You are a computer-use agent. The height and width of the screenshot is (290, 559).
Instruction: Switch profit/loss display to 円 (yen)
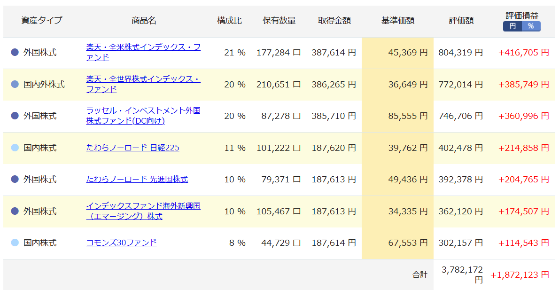coord(512,26)
